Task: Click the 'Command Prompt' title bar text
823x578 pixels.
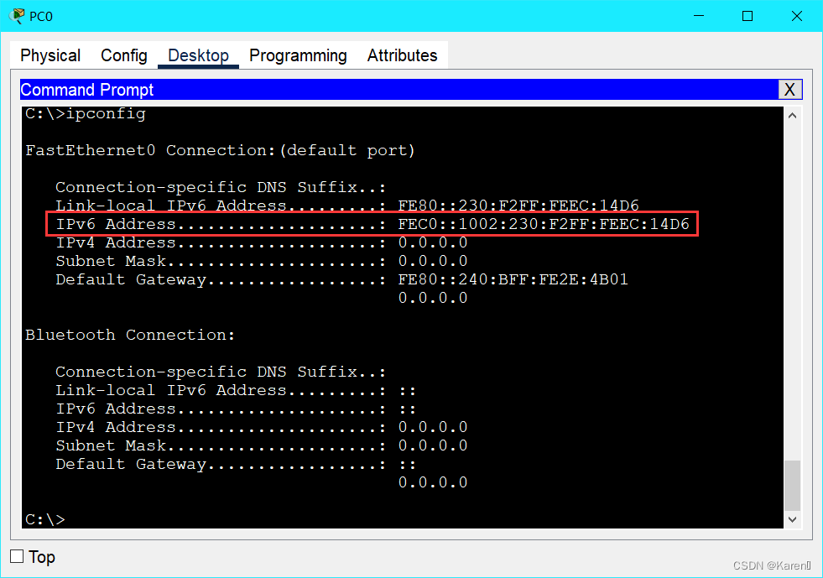Action: tap(86, 90)
